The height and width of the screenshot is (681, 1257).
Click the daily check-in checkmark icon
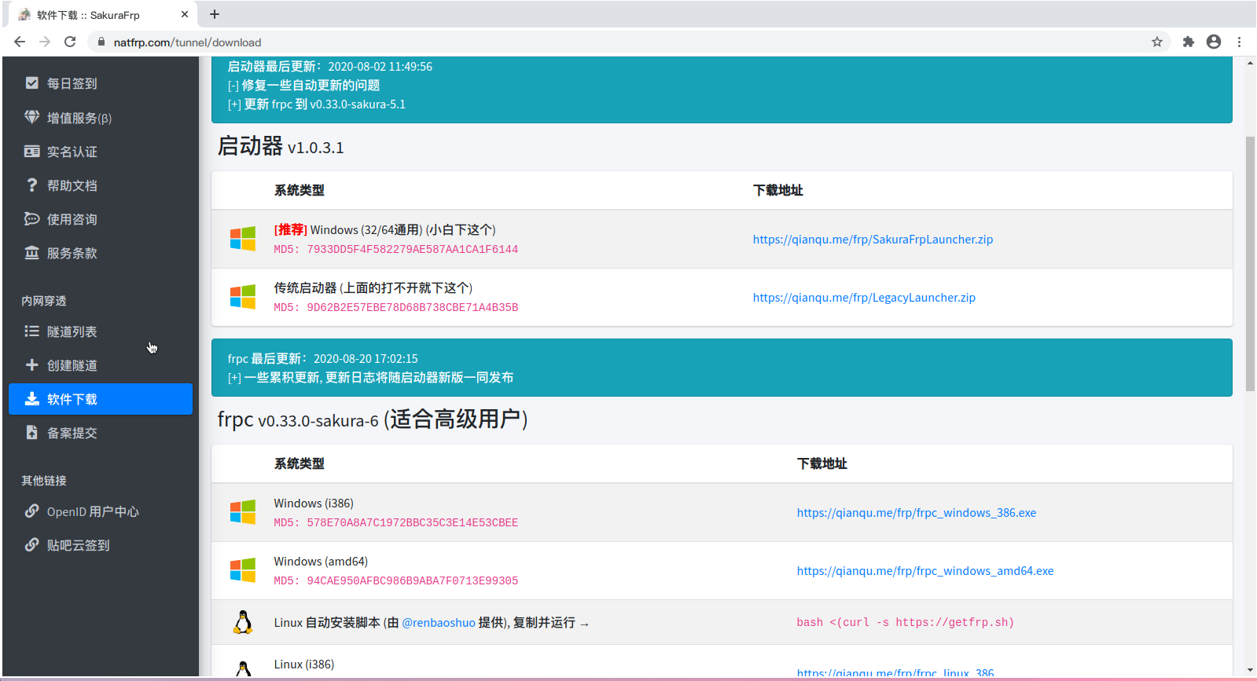31,83
